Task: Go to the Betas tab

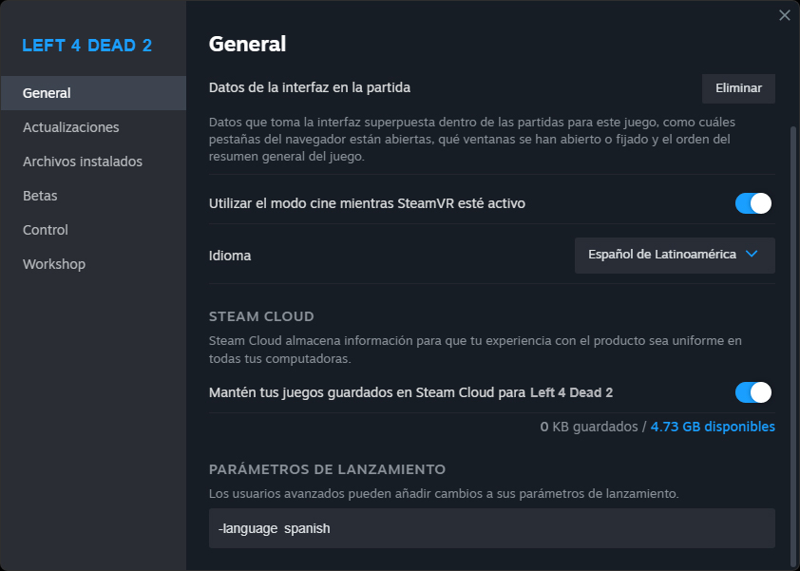Action: click(40, 196)
